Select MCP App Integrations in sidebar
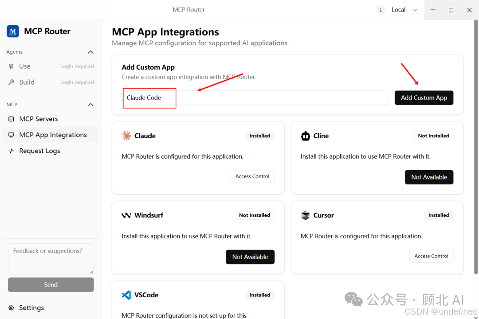This screenshot has width=479, height=319. [x=51, y=135]
